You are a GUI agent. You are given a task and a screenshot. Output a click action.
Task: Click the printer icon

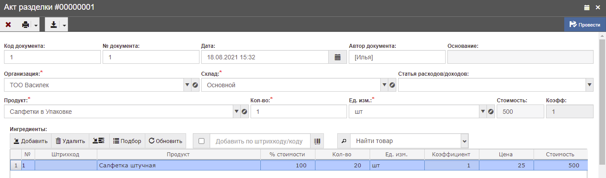click(x=25, y=25)
